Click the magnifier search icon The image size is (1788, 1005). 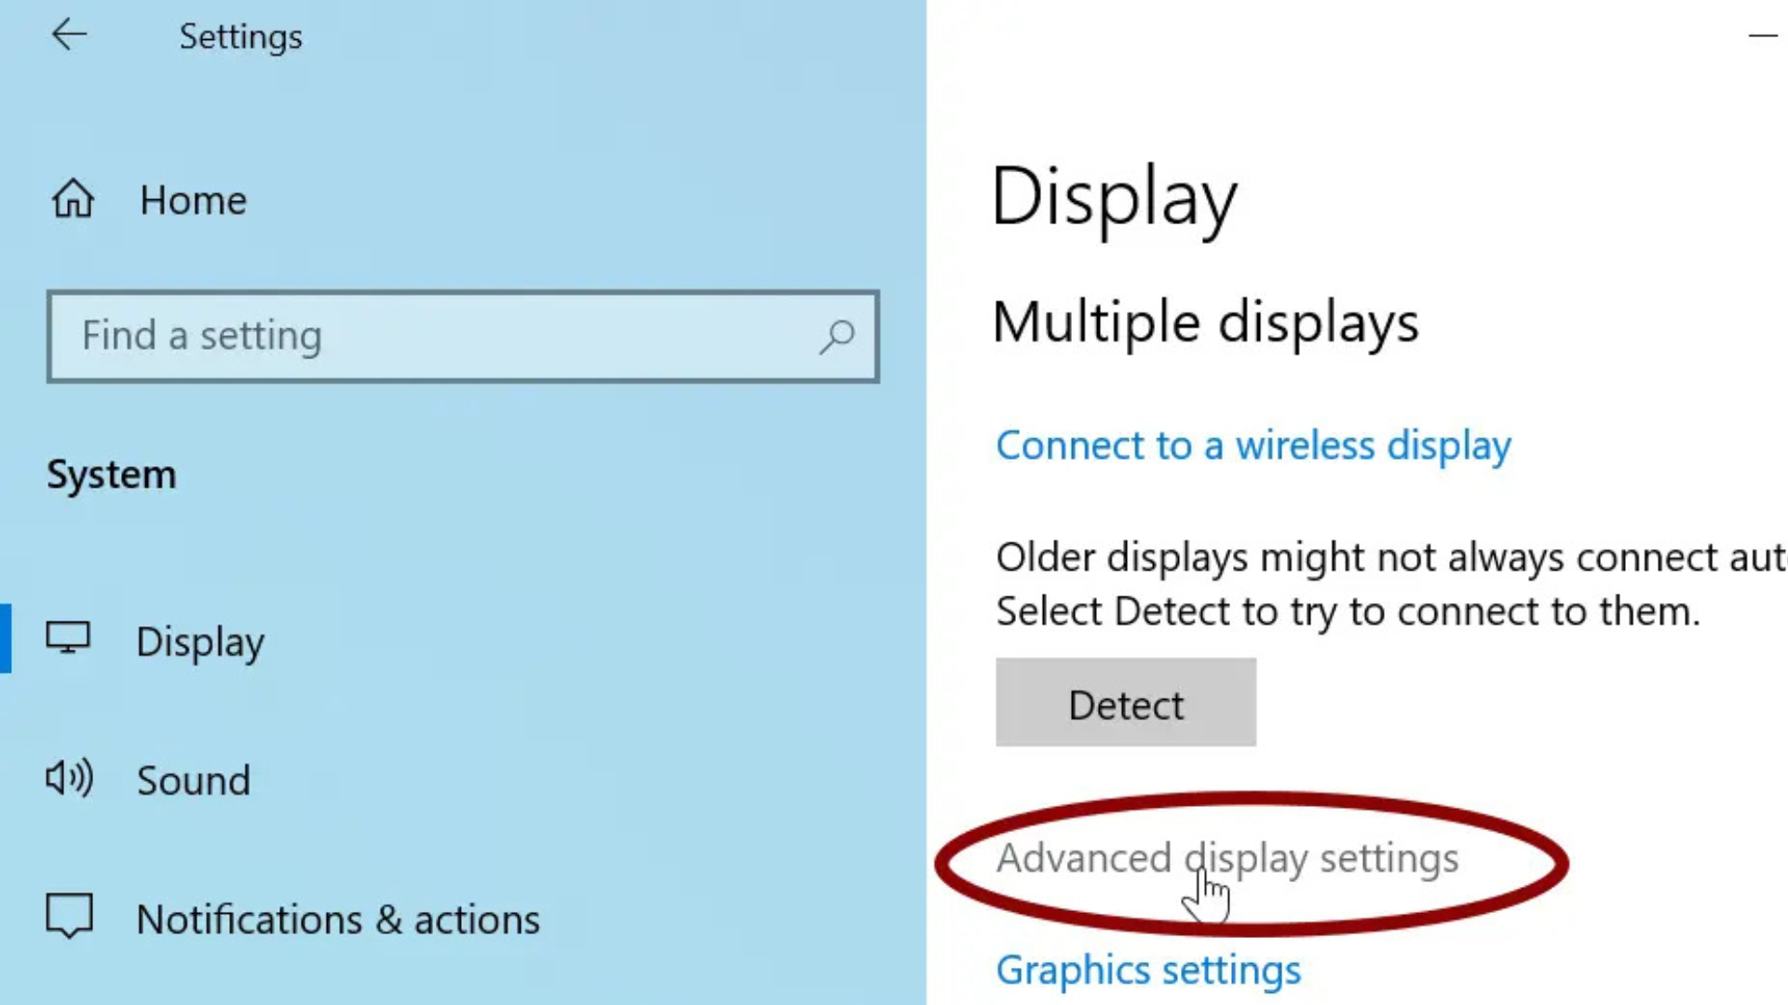[837, 336]
